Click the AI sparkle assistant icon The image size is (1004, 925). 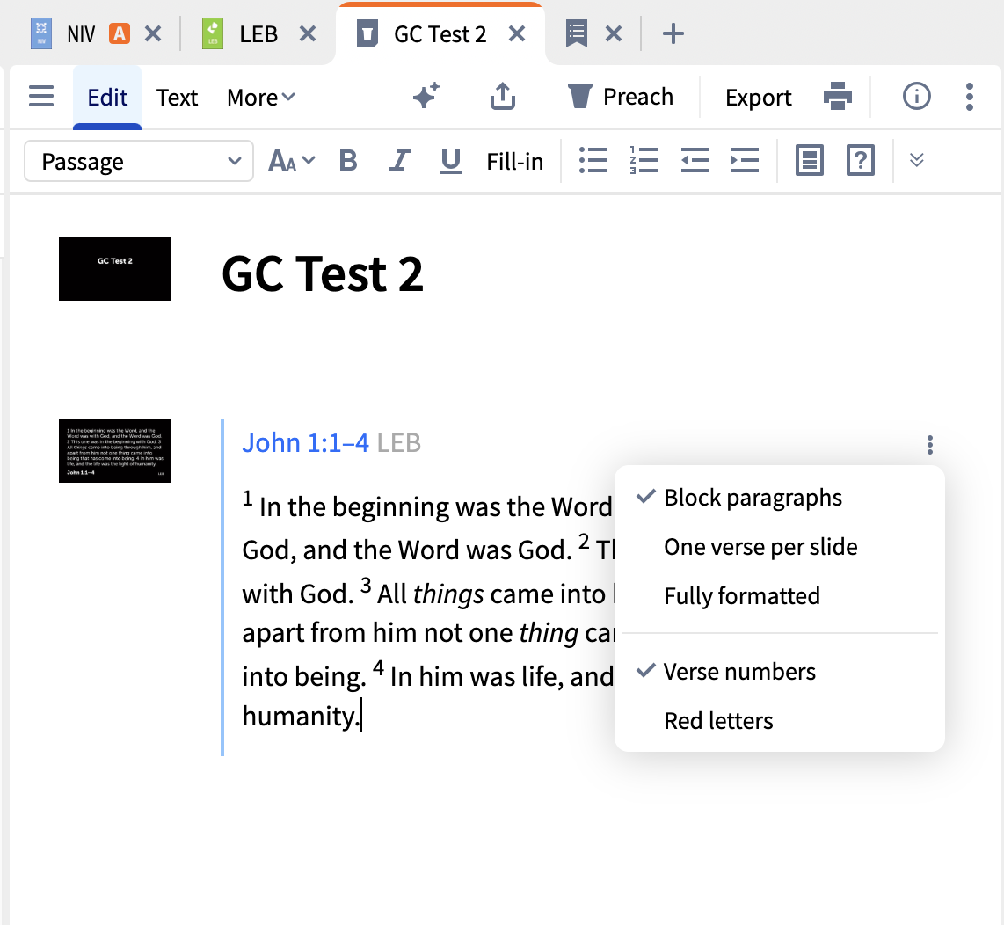coord(426,96)
